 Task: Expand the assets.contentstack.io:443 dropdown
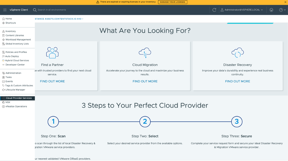pyautogui.click(x=59, y=19)
